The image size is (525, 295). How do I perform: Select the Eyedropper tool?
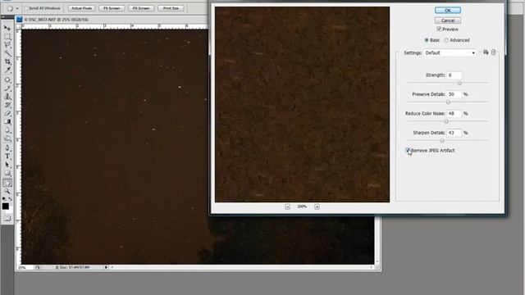pyautogui.click(x=7, y=70)
